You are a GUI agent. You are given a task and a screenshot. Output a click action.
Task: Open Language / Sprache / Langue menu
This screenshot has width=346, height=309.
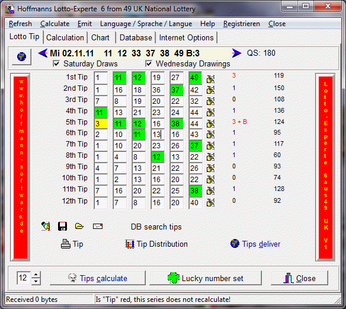coord(146,24)
